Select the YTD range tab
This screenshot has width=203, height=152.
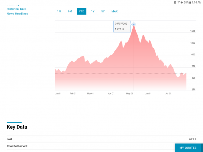[82, 11]
